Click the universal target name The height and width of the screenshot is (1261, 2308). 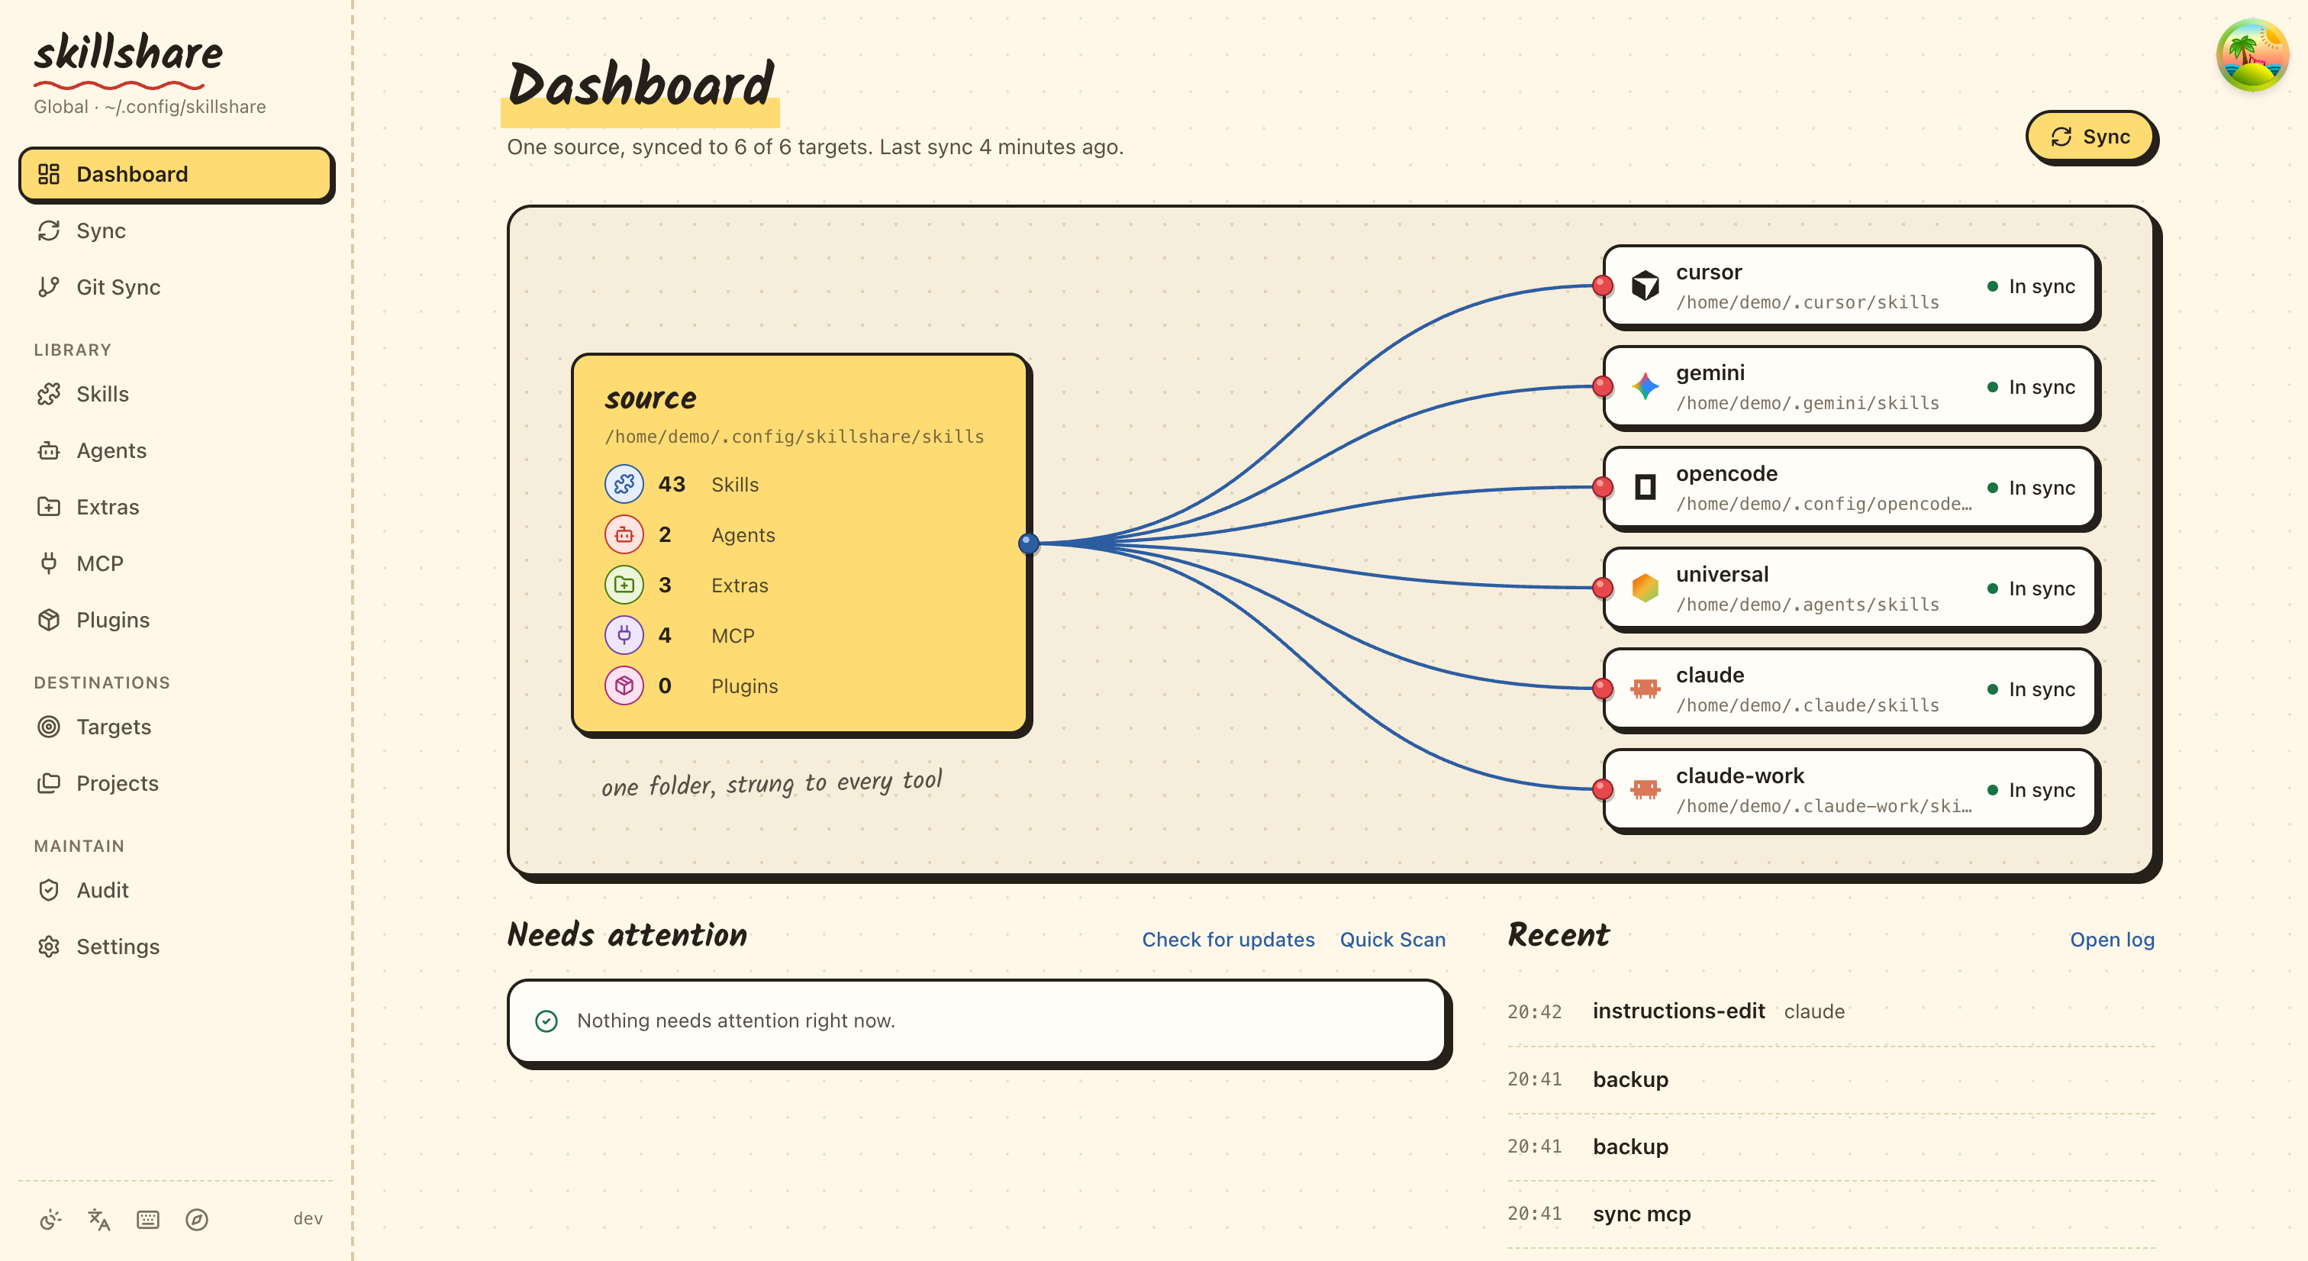pos(1722,573)
